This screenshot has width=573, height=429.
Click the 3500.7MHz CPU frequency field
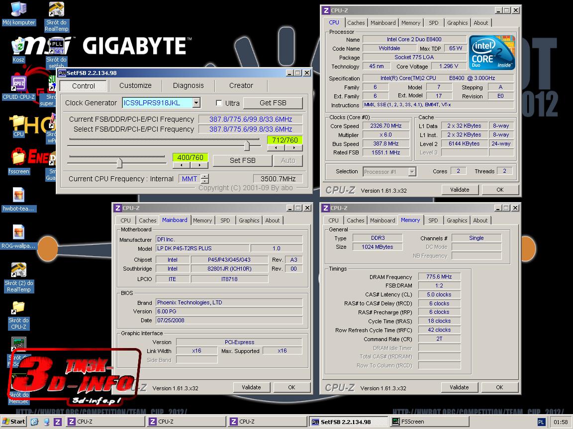coord(278,179)
